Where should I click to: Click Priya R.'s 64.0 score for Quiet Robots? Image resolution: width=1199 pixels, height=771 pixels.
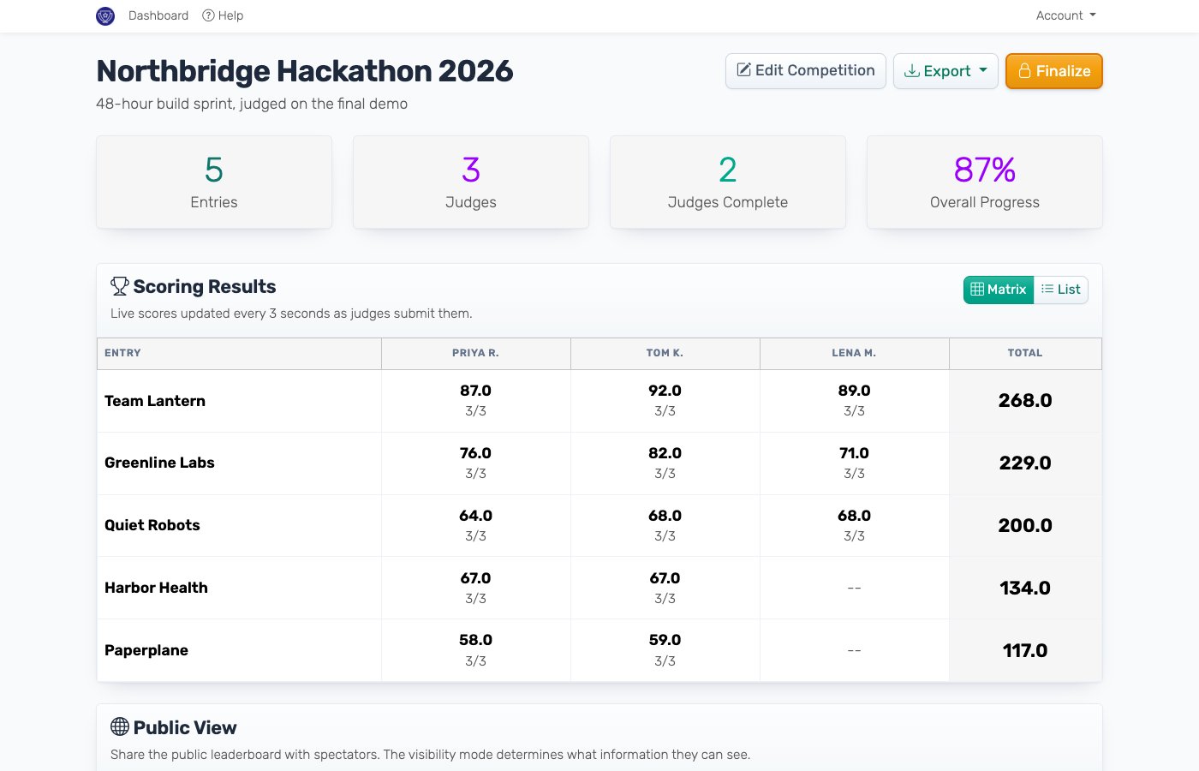pyautogui.click(x=476, y=516)
